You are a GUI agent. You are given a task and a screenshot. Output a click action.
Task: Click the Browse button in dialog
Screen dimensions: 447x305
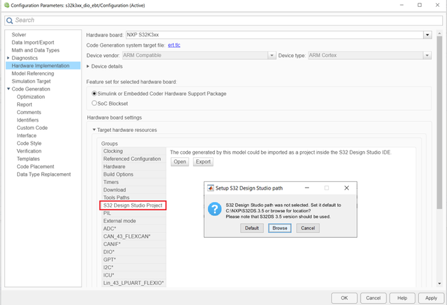[279, 228]
